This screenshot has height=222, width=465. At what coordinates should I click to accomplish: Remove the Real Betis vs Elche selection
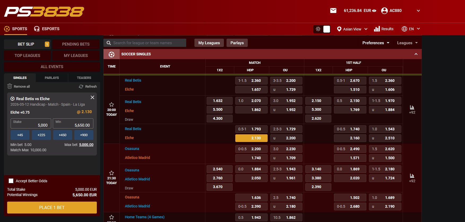click(92, 97)
